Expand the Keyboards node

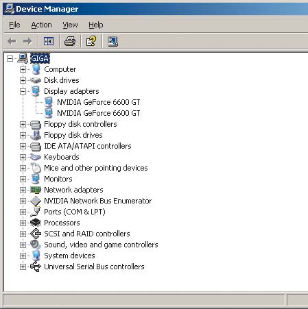pos(23,158)
